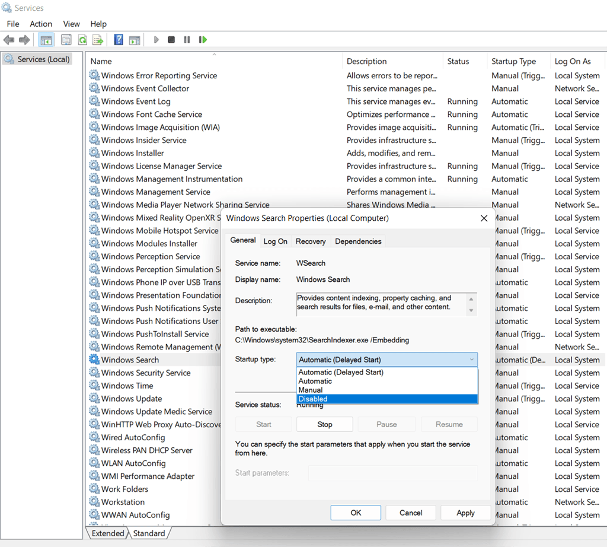Choose Automatic in the startup type list
The width and height of the screenshot is (607, 547).
click(x=386, y=381)
